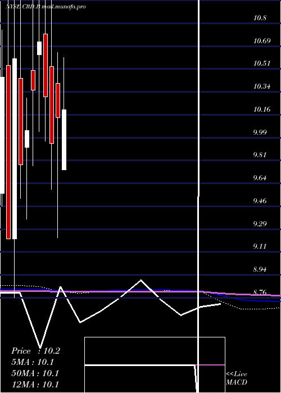Click the 9.29 price axis label
Image resolution: width=281 pixels, height=393 pixels.
[x=260, y=223]
